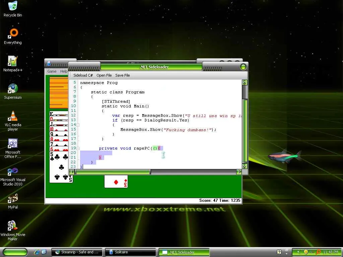Click the green Start button
343x257 pixels.
[15, 252]
